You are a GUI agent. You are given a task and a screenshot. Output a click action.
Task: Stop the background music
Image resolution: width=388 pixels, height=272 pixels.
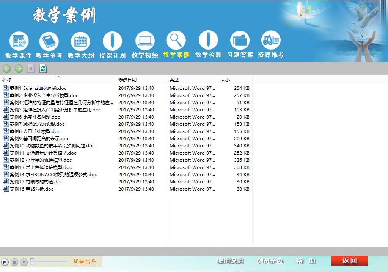24,262
